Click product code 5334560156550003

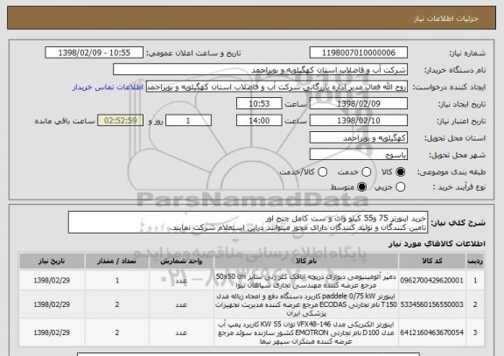click(431, 304)
